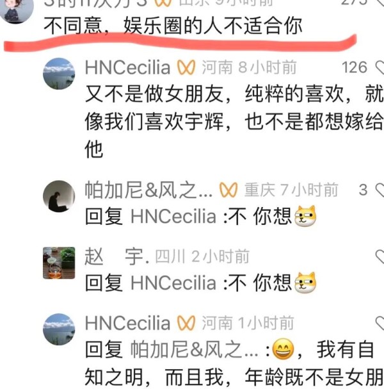
Task: Tap 帕加尼&风之... mention in last reply
Action: (195, 349)
